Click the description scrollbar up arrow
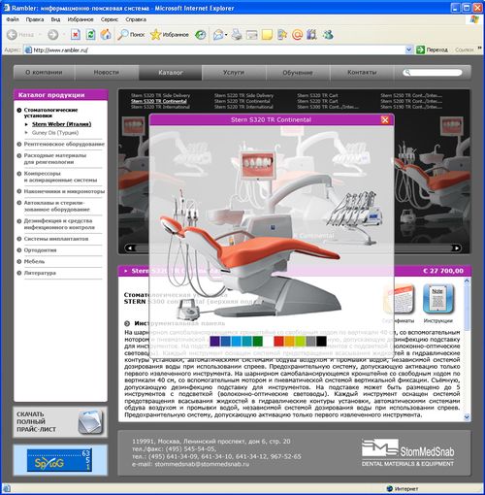 pos(467,281)
